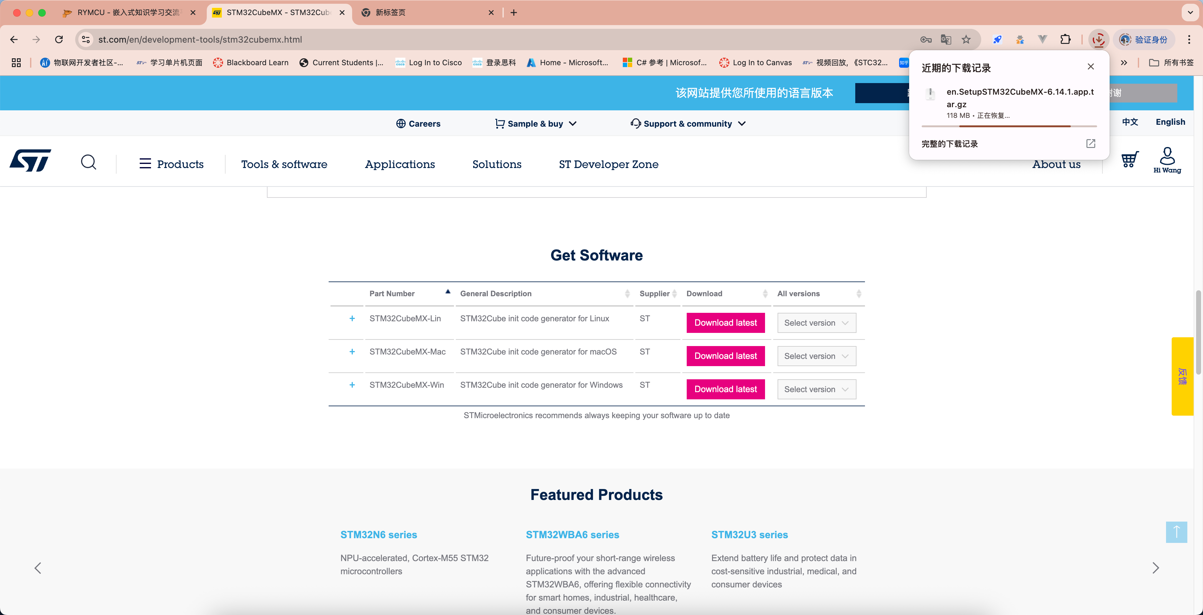Click the ST logo
Image resolution: width=1203 pixels, height=615 pixels.
pos(30,161)
